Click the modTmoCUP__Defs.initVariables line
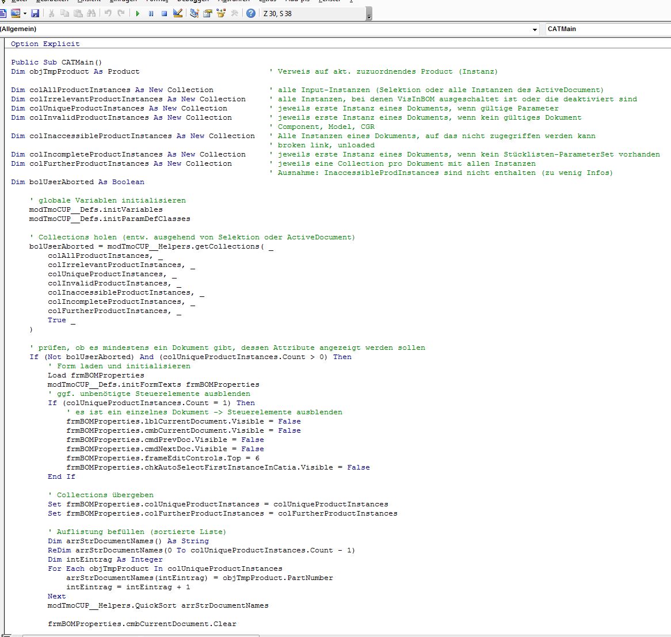The image size is (671, 637). [x=96, y=209]
